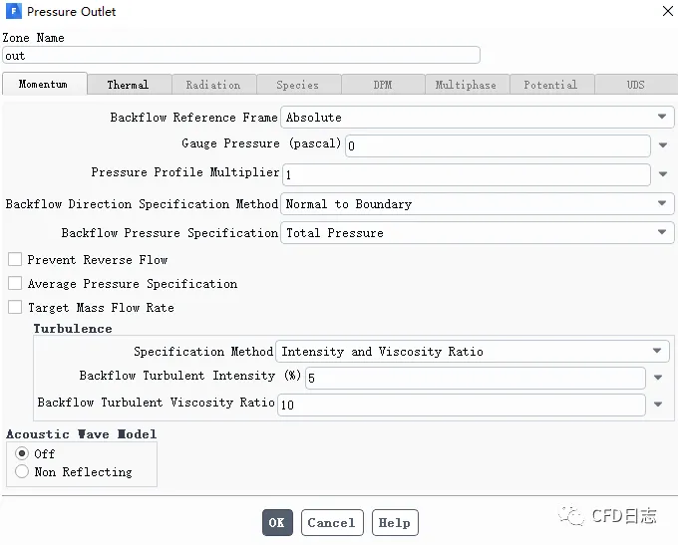Enable Prevent Reverse Flow checkbox

15,260
